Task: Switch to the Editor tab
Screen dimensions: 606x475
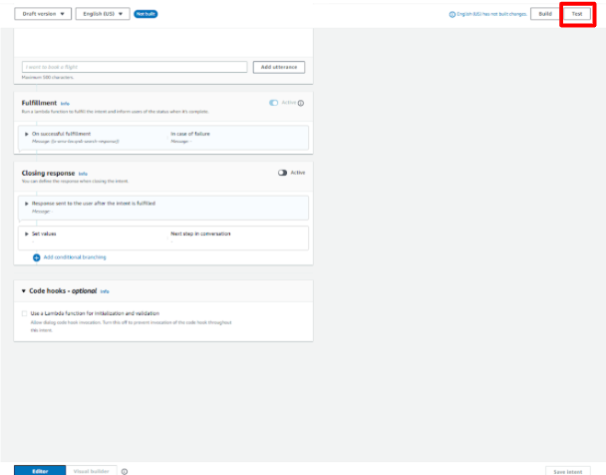Action: click(x=40, y=470)
